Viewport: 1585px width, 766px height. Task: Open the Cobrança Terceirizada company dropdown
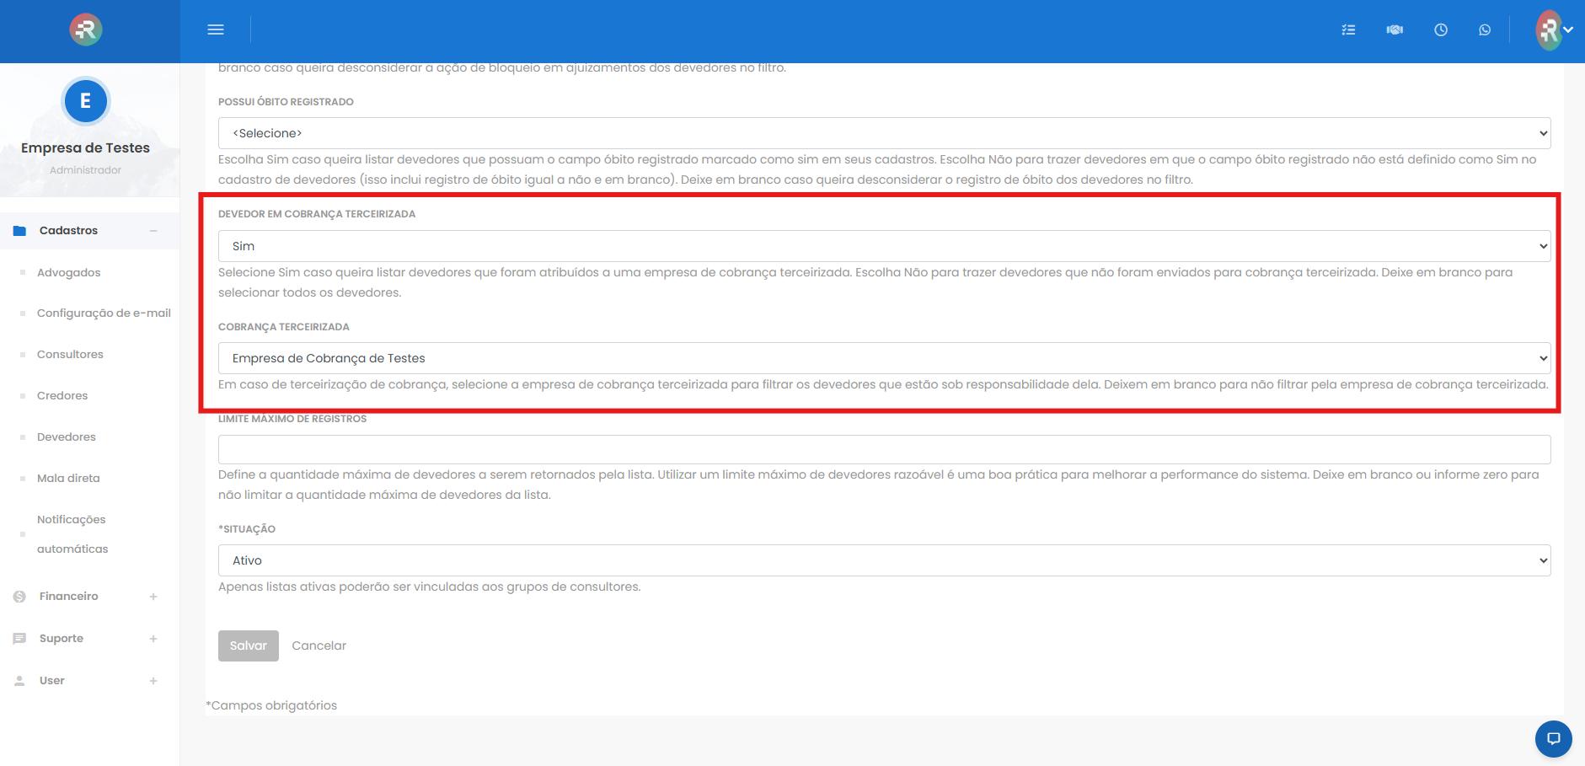[x=883, y=358]
